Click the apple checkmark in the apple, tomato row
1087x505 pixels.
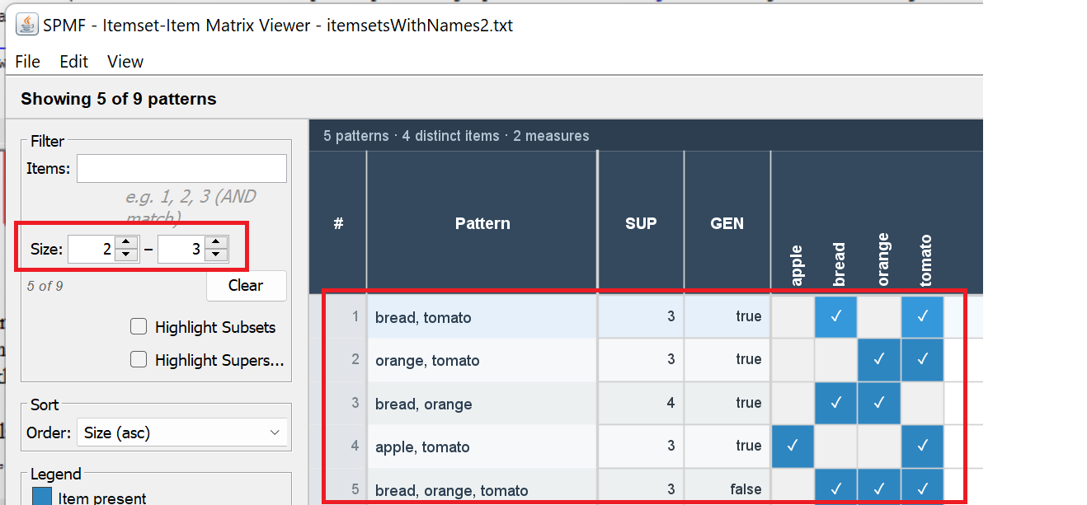click(x=793, y=446)
